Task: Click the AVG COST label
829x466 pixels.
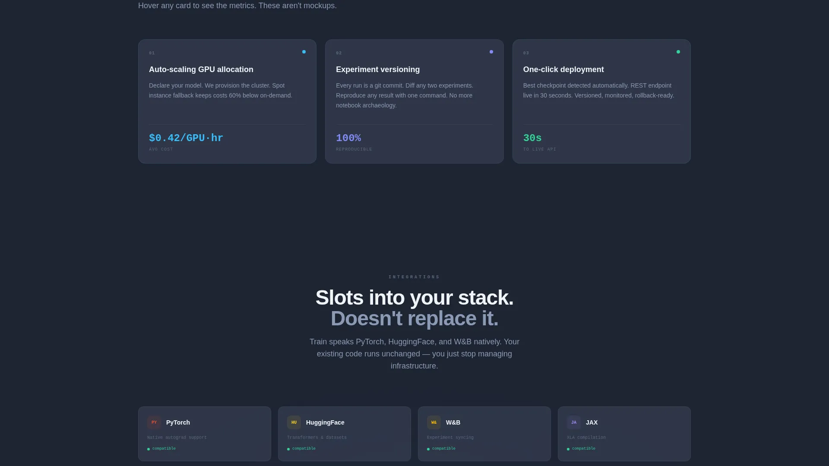Action: (x=161, y=149)
